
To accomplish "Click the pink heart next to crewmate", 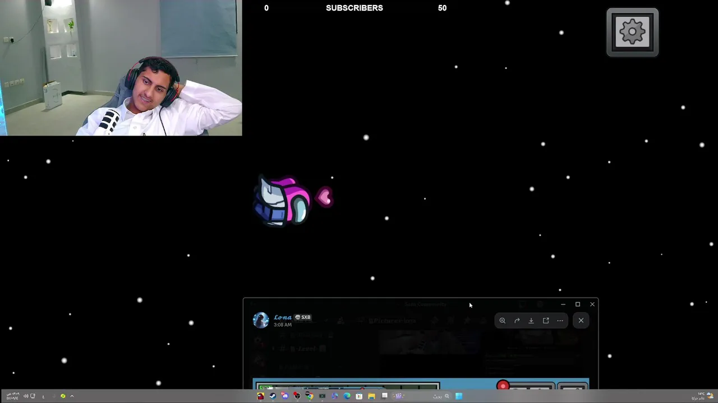I will [x=324, y=197].
